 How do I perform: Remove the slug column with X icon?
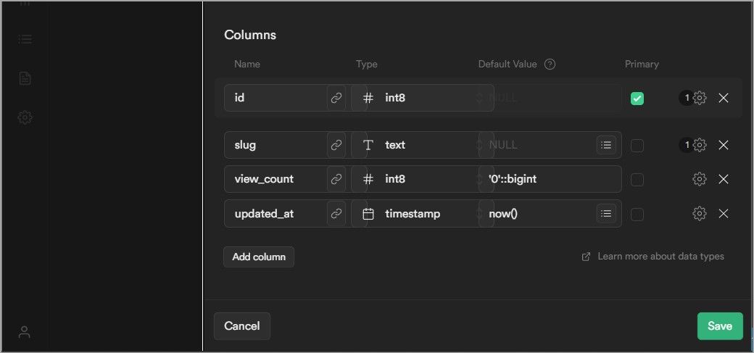(723, 145)
